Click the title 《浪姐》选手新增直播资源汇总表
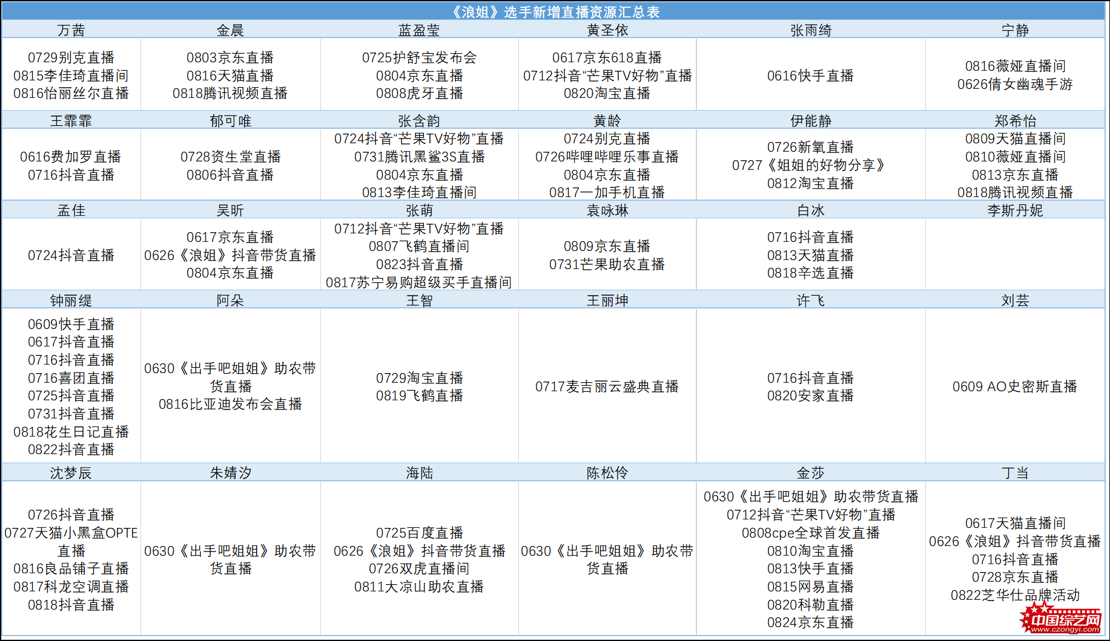The image size is (1110, 641). [x=555, y=12]
